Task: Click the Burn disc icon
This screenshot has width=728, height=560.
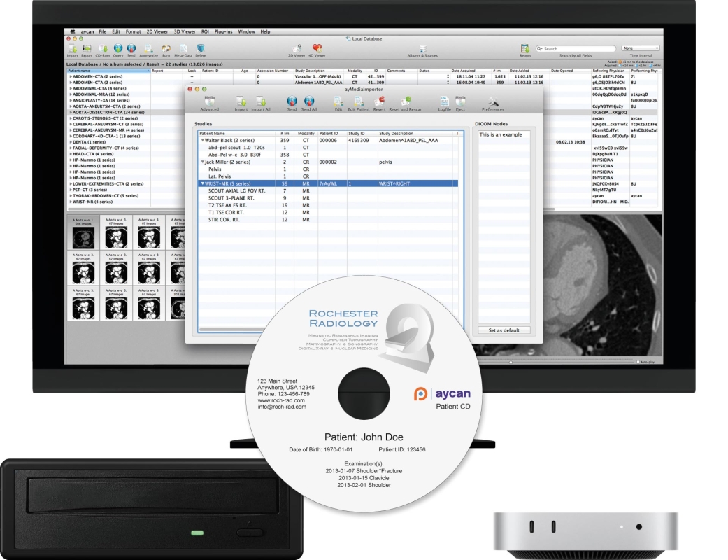Action: [166, 48]
